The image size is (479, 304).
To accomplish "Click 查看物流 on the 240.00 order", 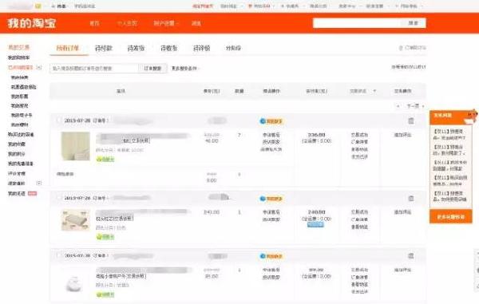I will click(x=359, y=227).
